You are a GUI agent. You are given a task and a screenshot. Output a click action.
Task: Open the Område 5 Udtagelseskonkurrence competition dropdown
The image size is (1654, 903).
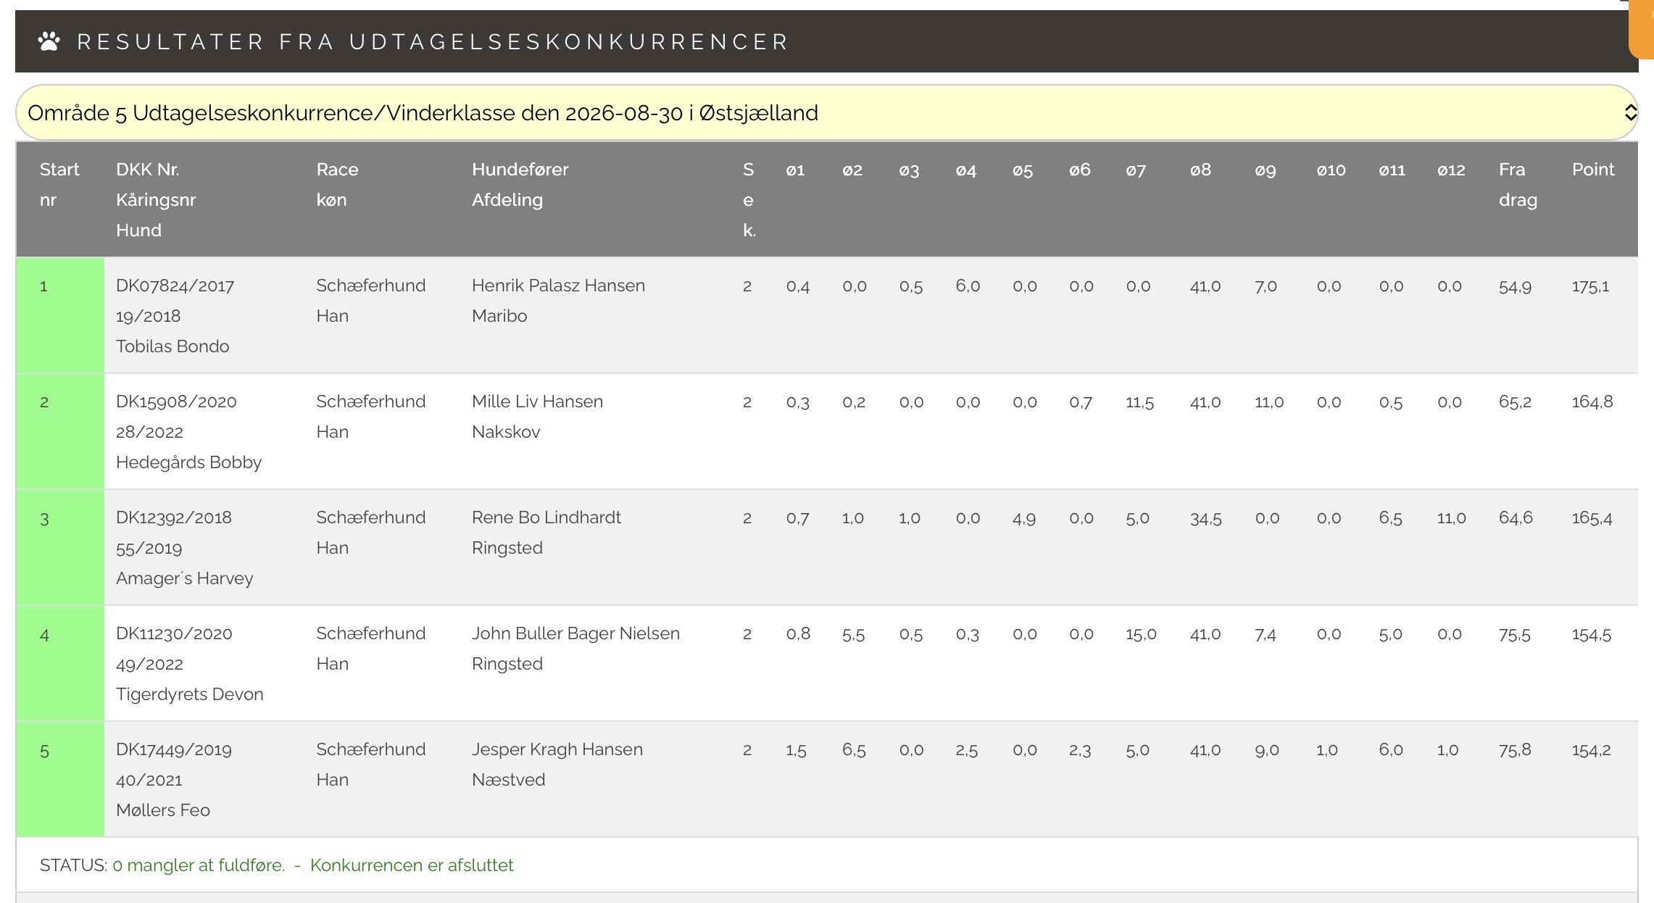click(826, 112)
